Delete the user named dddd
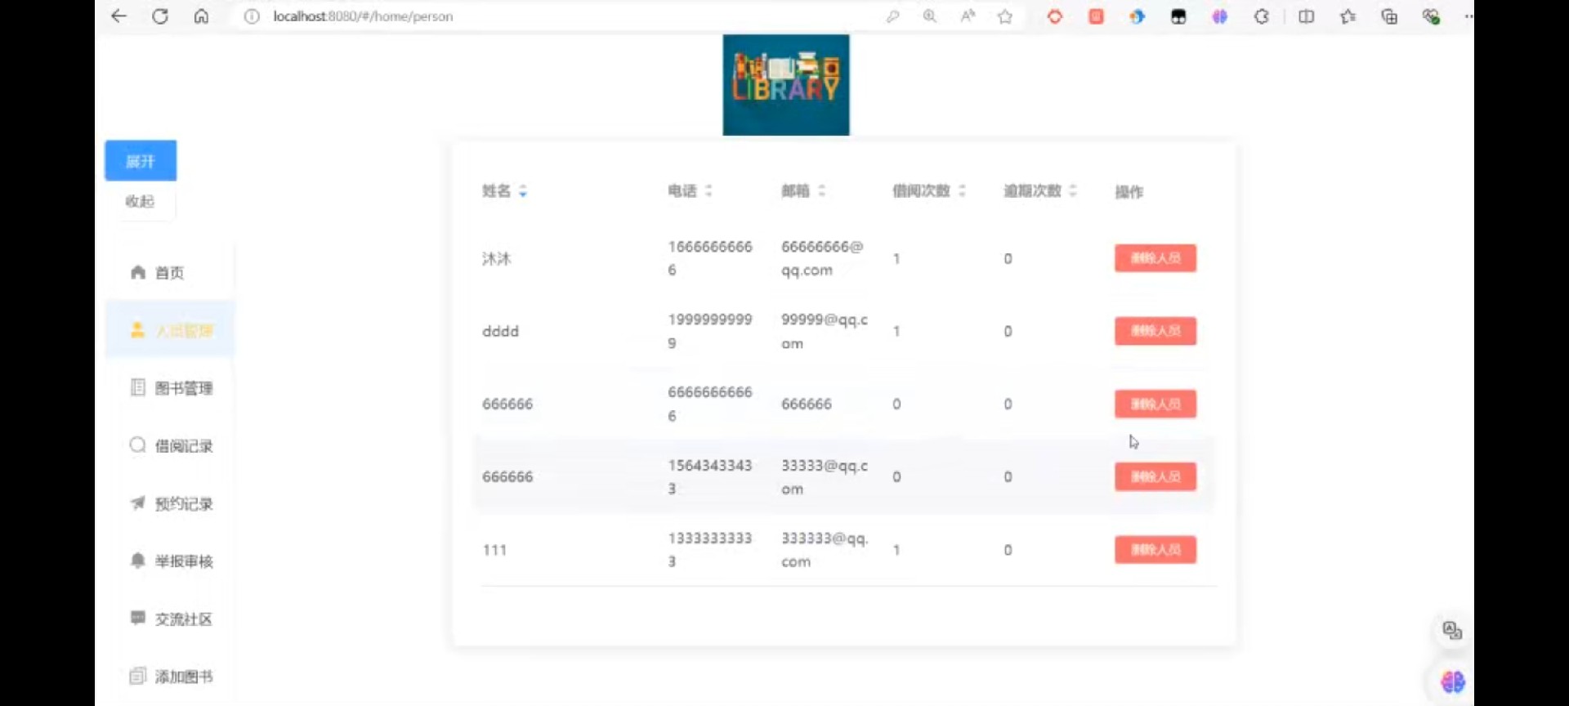This screenshot has width=1569, height=706. tap(1155, 331)
